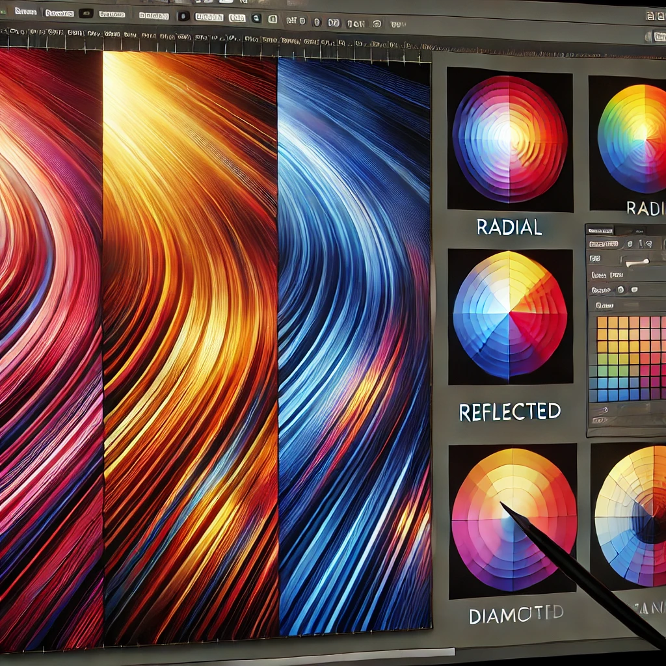The width and height of the screenshot is (666, 666).
Task: Click the light square icon beside the teal toolbar icon
Action: (x=273, y=19)
